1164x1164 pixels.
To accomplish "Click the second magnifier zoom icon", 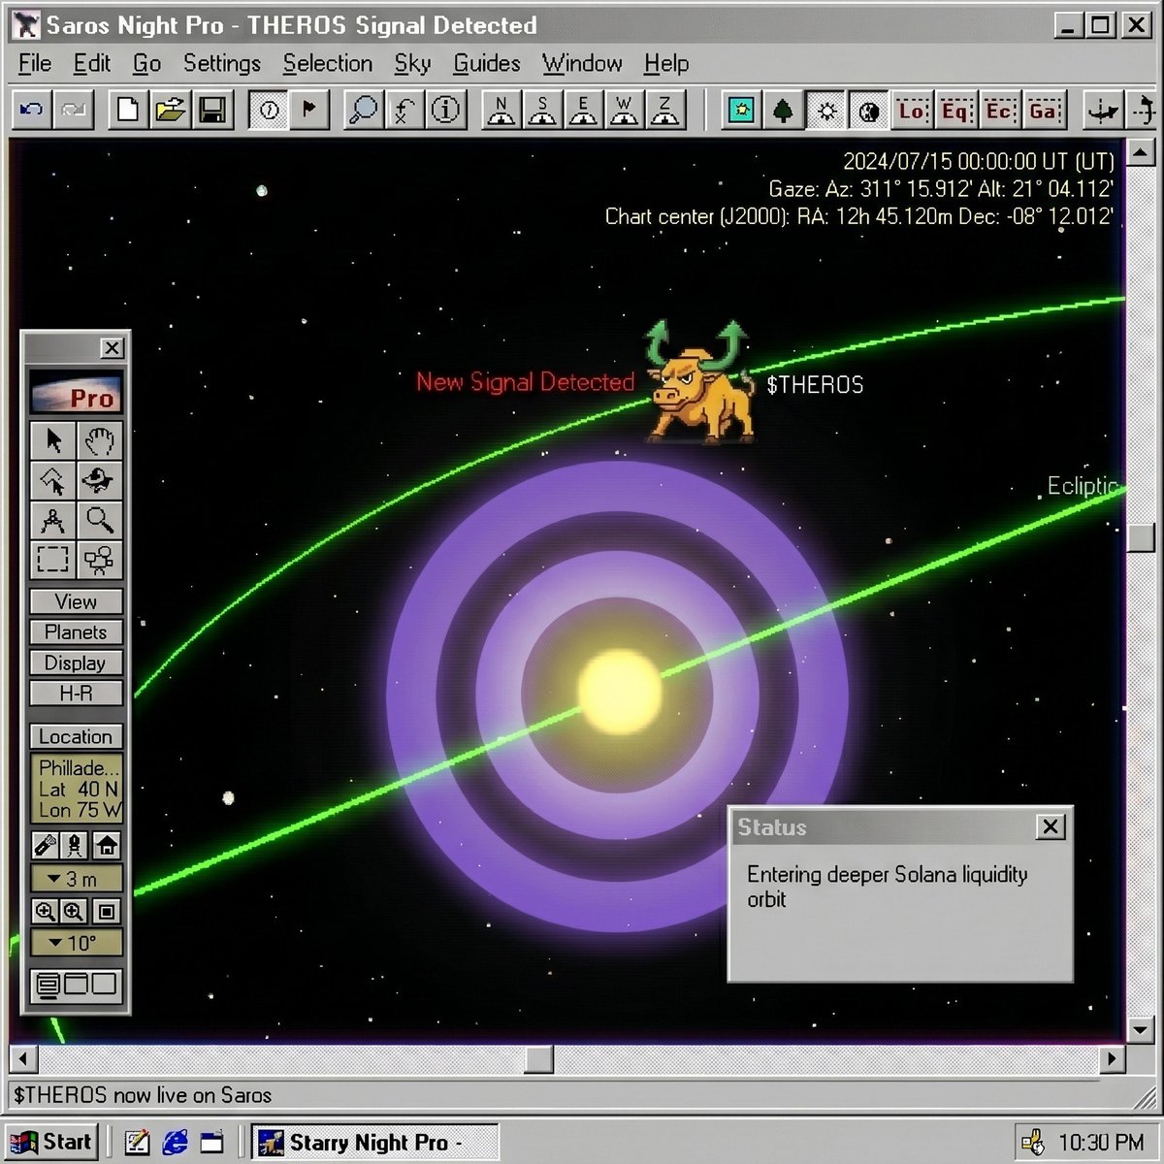I will coord(75,911).
